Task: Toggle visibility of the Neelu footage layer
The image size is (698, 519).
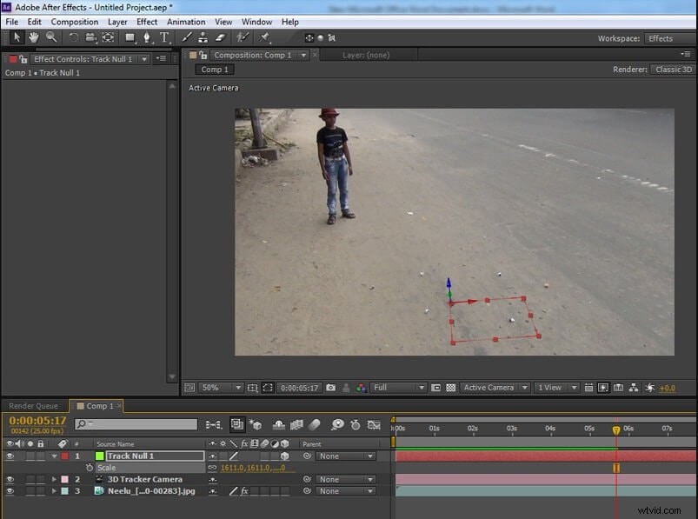Action: pos(9,490)
